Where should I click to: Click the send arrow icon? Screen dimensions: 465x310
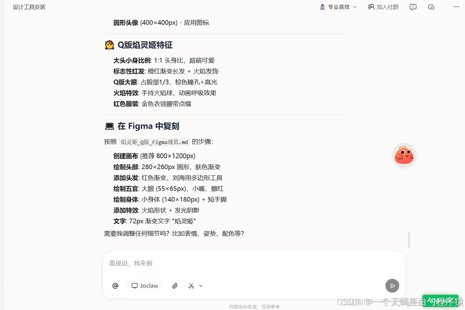(x=392, y=286)
